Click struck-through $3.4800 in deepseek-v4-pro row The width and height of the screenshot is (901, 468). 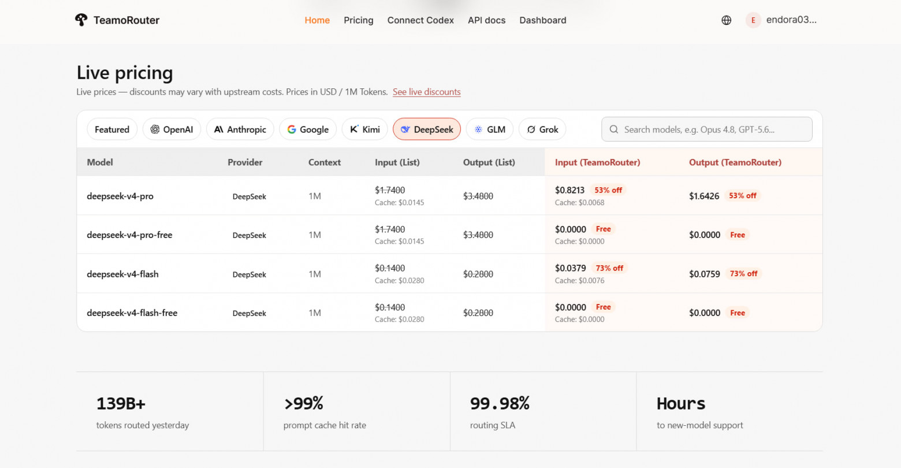coord(478,196)
